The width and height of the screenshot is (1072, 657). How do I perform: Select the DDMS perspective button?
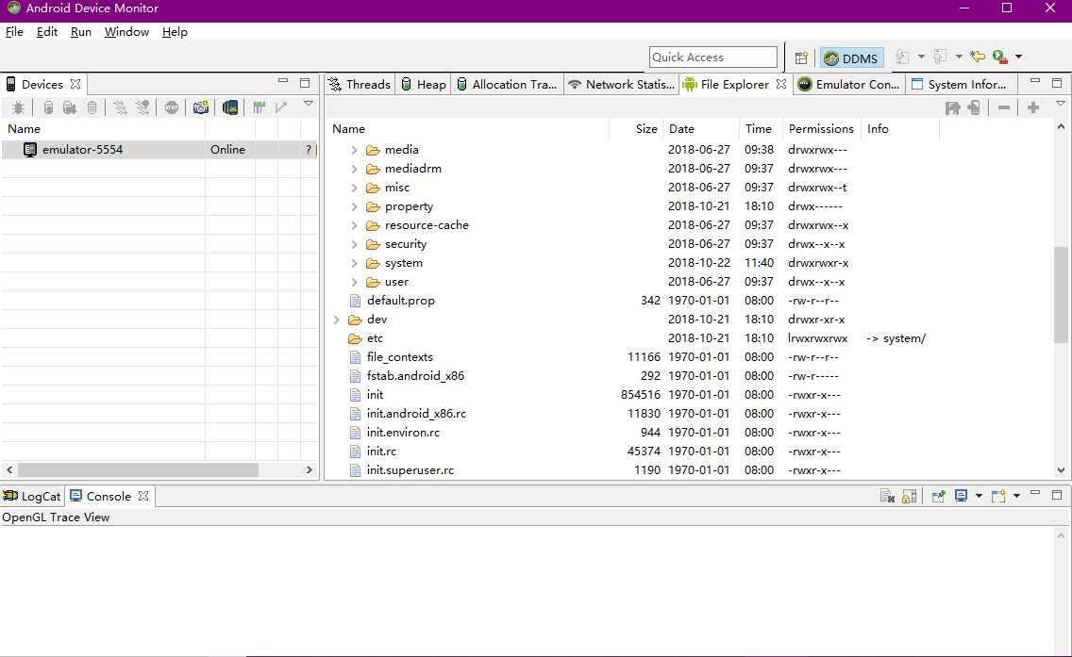coord(851,58)
